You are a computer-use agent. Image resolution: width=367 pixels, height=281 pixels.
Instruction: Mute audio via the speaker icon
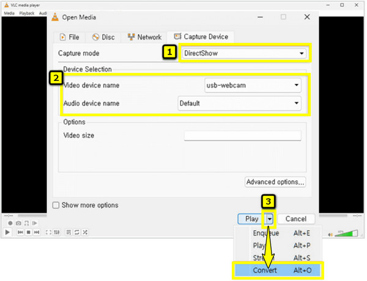[330, 234]
